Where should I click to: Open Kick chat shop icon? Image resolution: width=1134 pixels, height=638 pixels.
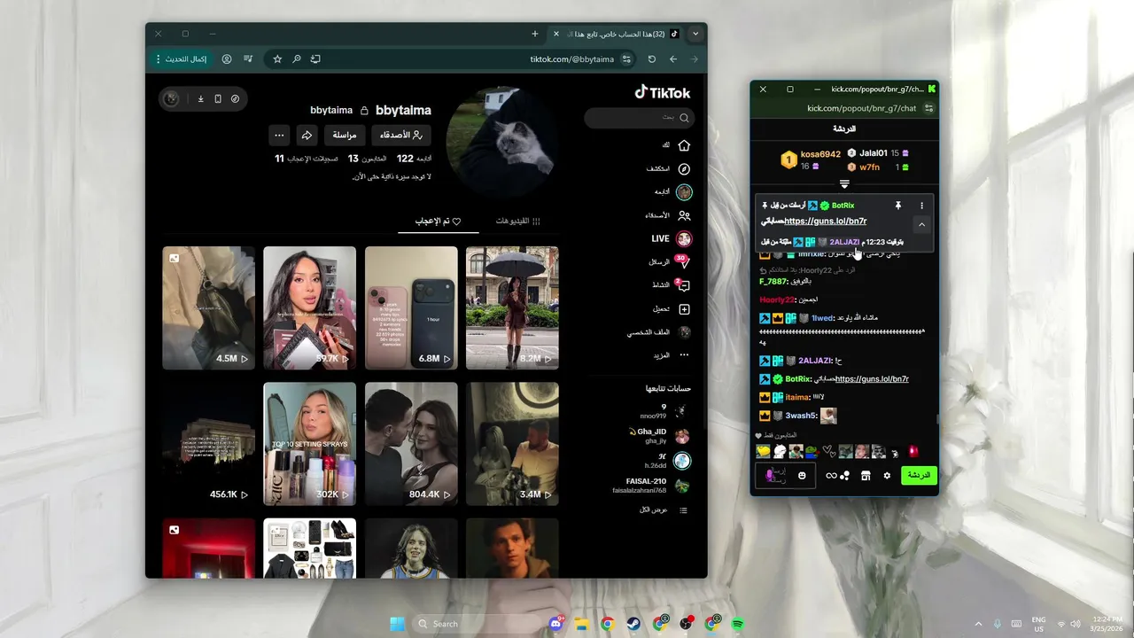[866, 476]
